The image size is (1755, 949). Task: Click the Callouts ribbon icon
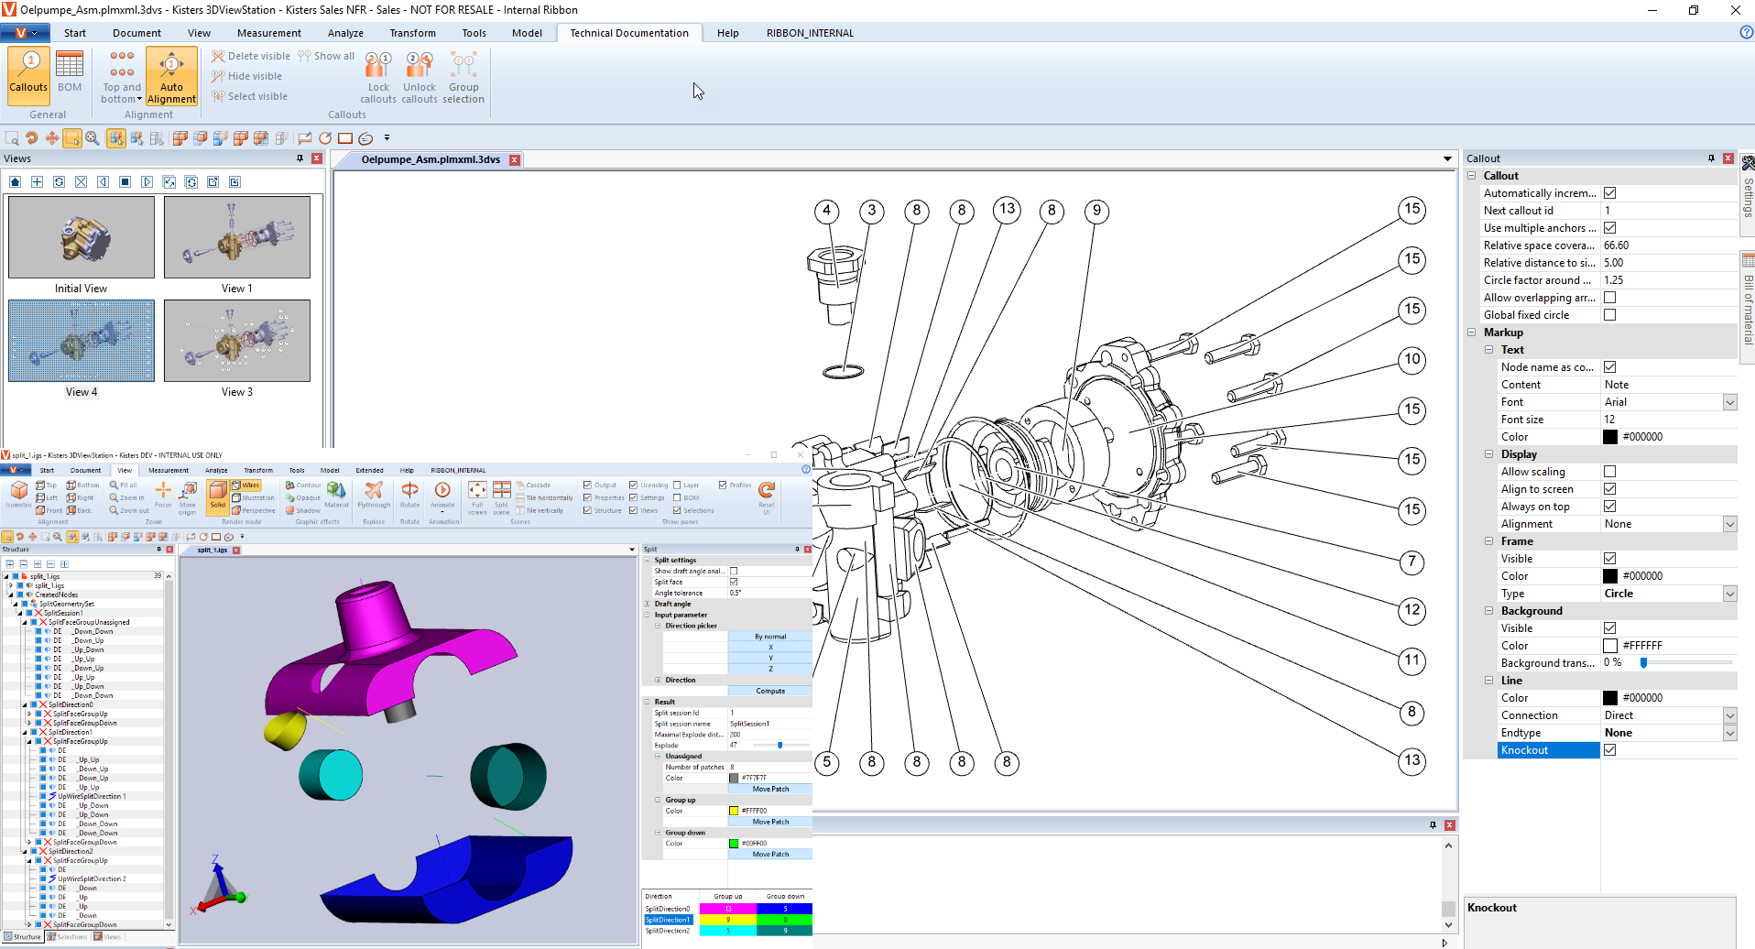(x=28, y=74)
